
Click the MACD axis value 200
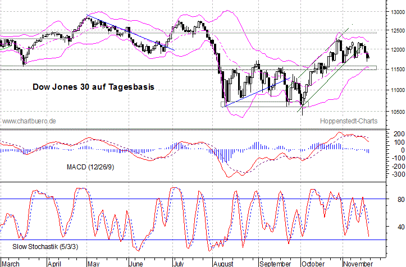click(x=399, y=134)
